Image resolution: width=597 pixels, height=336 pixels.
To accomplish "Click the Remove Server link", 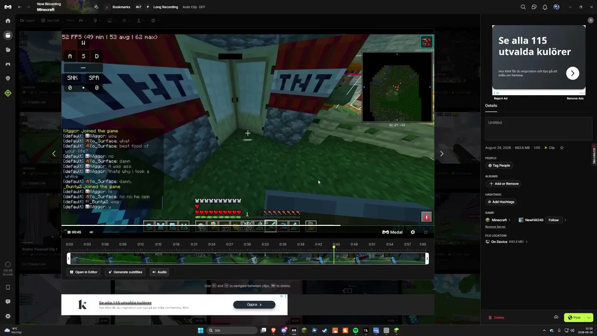I will [495, 227].
